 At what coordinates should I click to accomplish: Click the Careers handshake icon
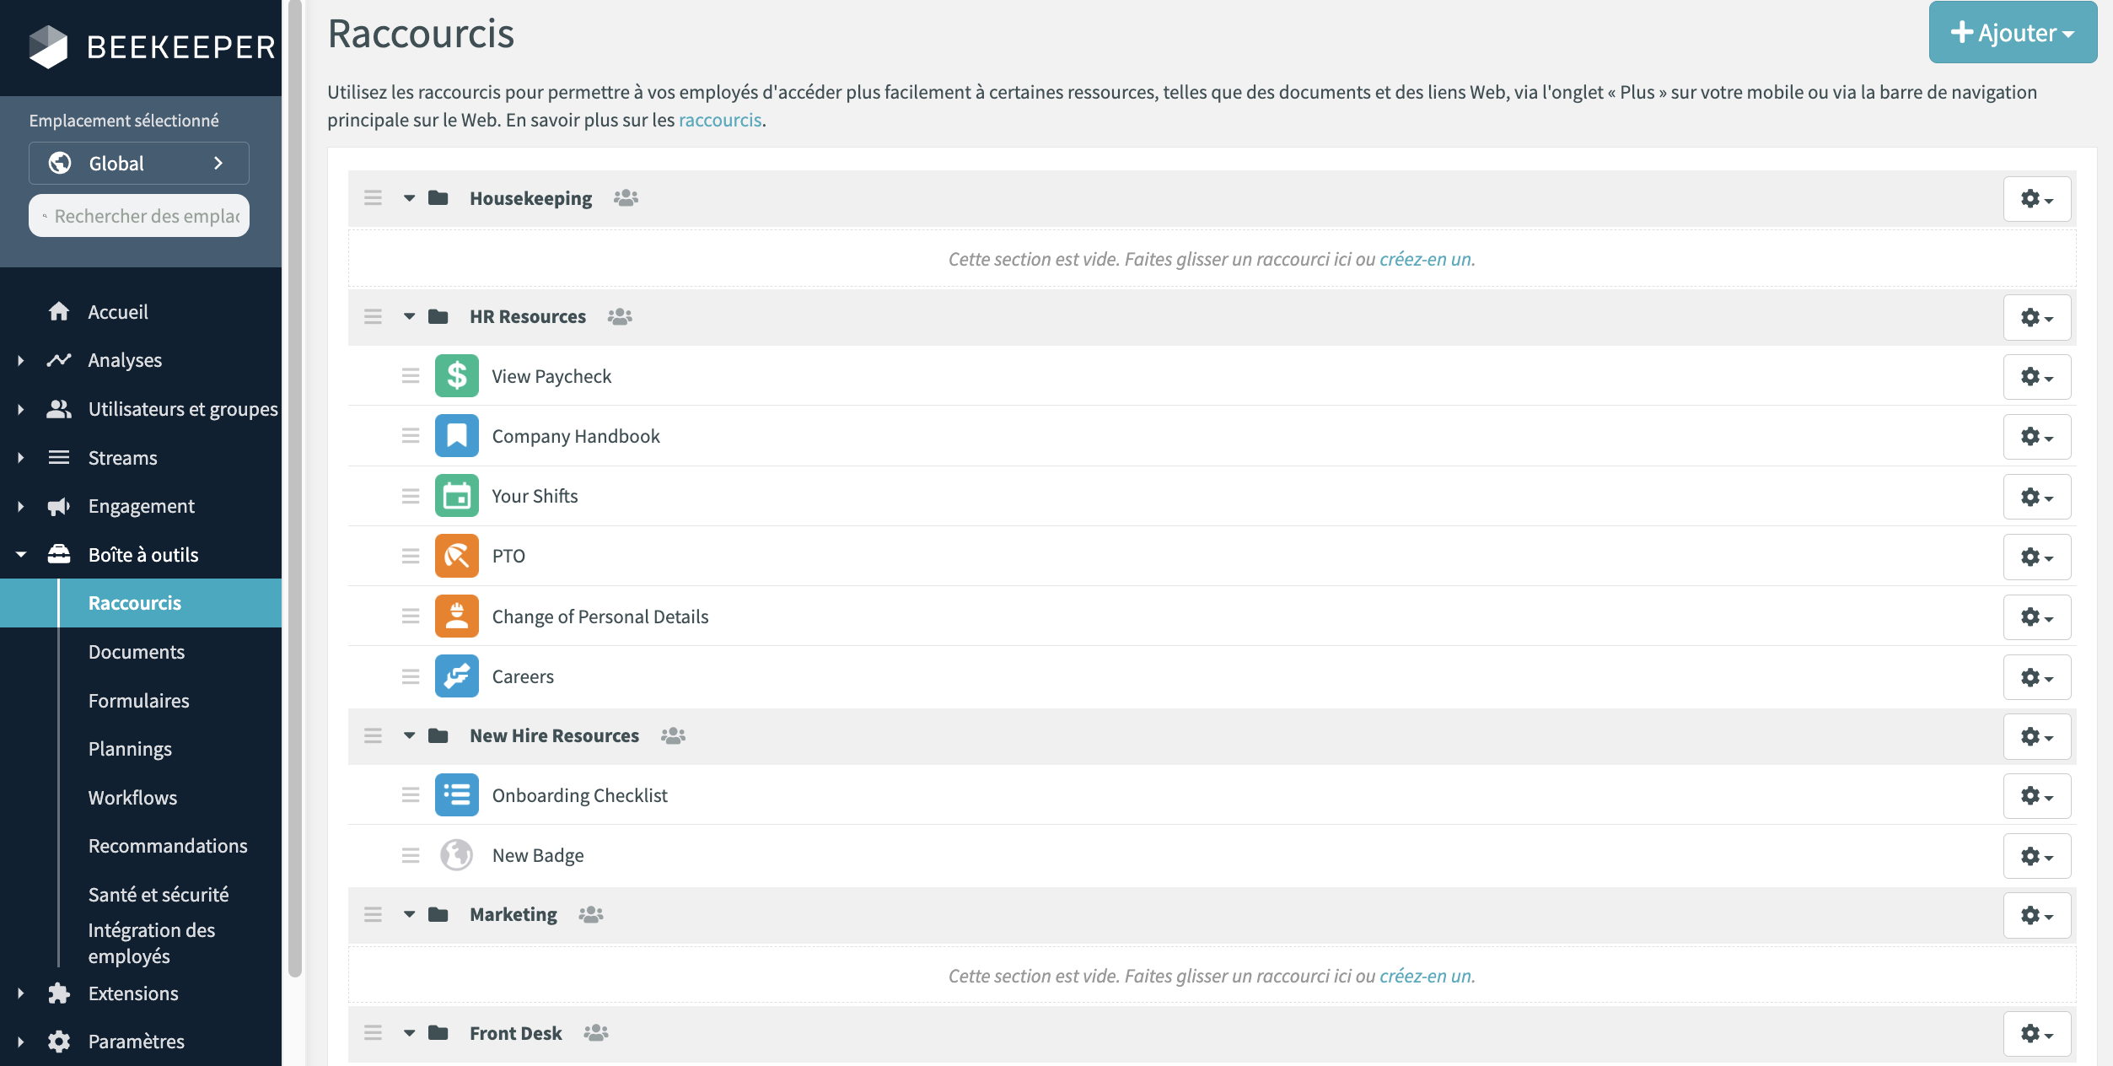(456, 676)
